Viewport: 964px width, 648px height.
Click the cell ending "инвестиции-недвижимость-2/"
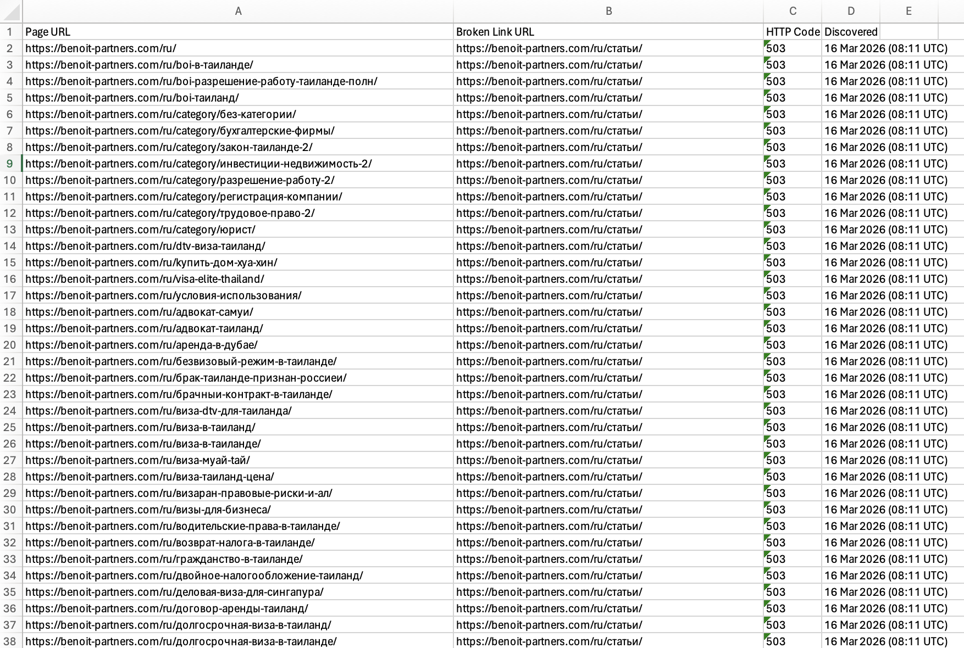click(x=238, y=164)
